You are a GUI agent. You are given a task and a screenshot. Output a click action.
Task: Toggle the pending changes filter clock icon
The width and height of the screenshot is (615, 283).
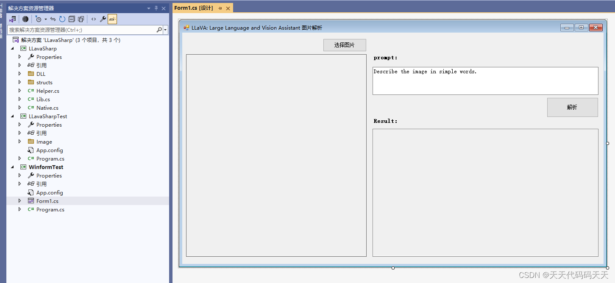tap(39, 19)
